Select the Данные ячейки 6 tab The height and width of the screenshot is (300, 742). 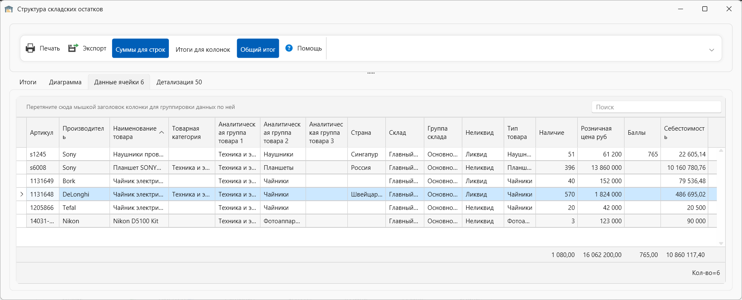pos(119,82)
